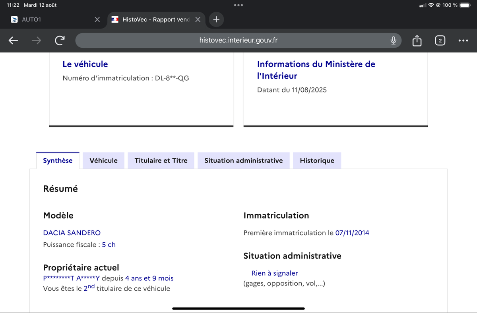Select the Synthèse tab

(58, 160)
